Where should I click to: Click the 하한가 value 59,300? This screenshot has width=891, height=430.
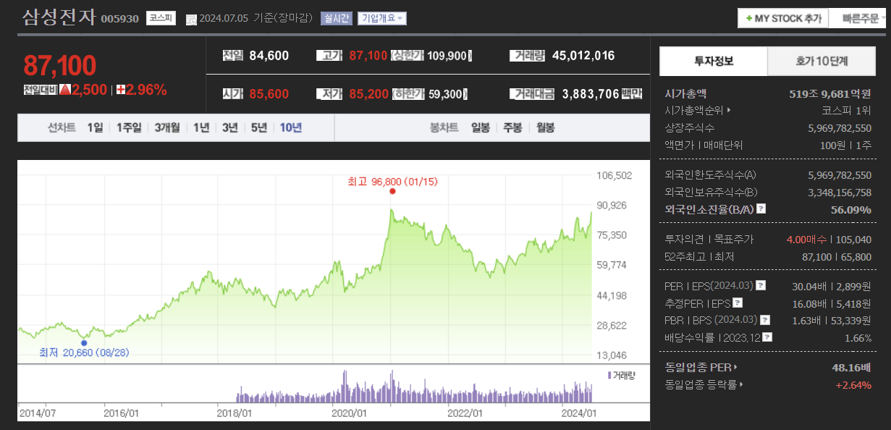pos(446,93)
